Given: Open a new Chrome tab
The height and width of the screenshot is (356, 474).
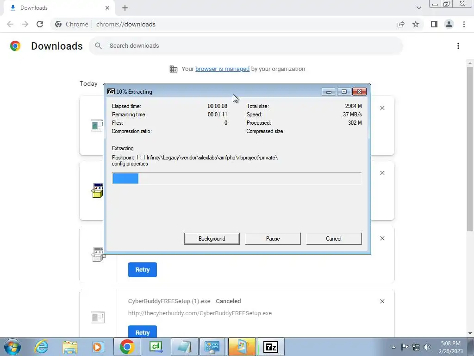Looking at the screenshot, I should coord(125,8).
